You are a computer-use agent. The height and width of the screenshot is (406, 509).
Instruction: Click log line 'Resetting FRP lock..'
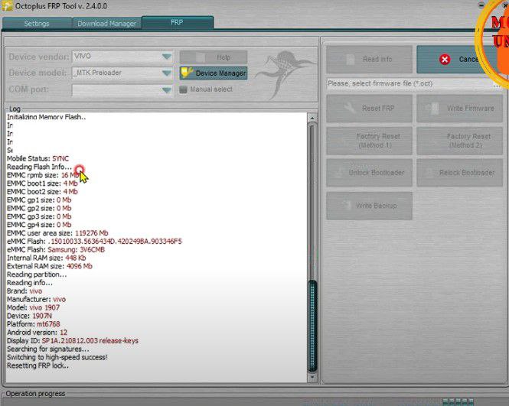click(x=38, y=365)
